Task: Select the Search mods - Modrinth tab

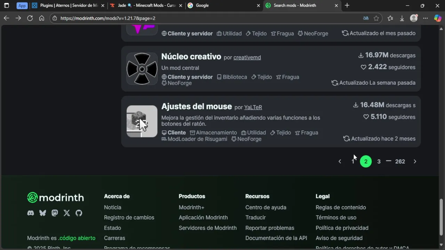Action: [302, 6]
